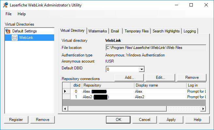Click dbid cell with value 0
Image resolution: width=214 pixels, height=130 pixels.
[76, 91]
